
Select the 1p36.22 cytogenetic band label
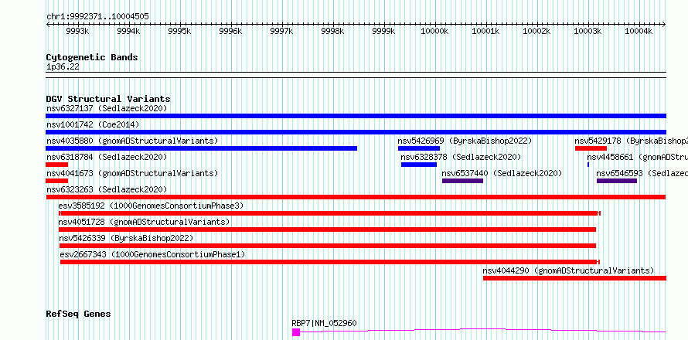pyautogui.click(x=63, y=67)
